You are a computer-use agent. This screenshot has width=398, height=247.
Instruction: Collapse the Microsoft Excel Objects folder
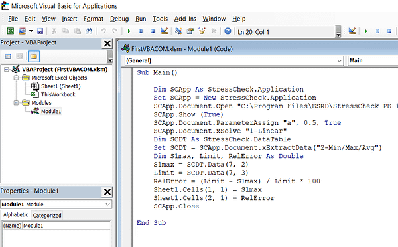16,78
